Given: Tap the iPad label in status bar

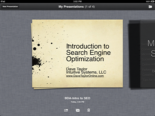Looking at the screenshot, I should click(x=3, y=2).
